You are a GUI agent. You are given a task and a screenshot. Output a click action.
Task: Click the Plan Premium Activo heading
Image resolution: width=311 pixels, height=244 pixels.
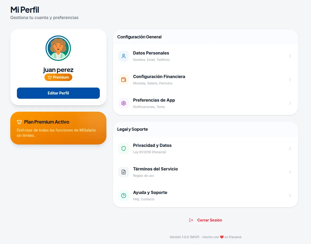click(47, 122)
